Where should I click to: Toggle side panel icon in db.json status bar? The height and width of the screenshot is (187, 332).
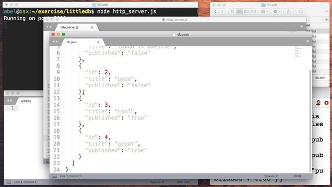click(x=54, y=176)
